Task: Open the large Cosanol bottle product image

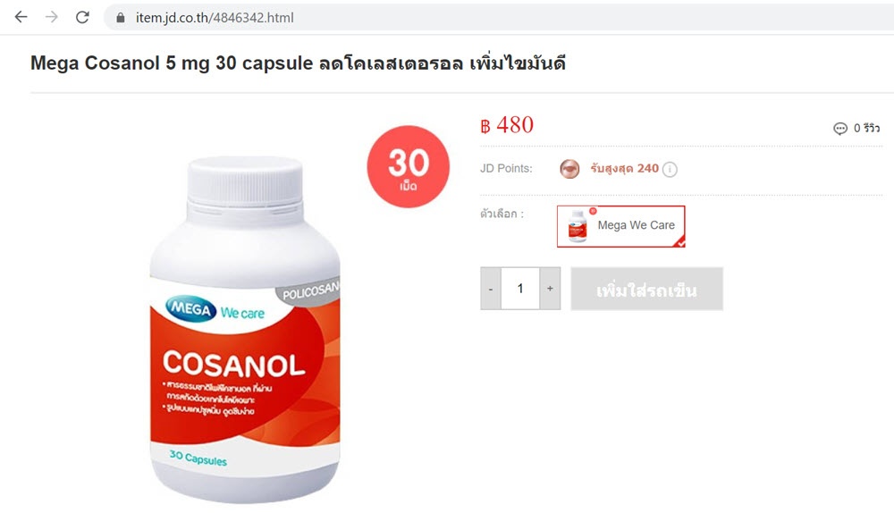Action: 245,330
